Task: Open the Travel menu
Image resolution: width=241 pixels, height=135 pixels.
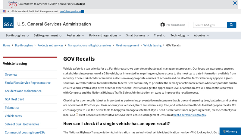Action: [158, 35]
